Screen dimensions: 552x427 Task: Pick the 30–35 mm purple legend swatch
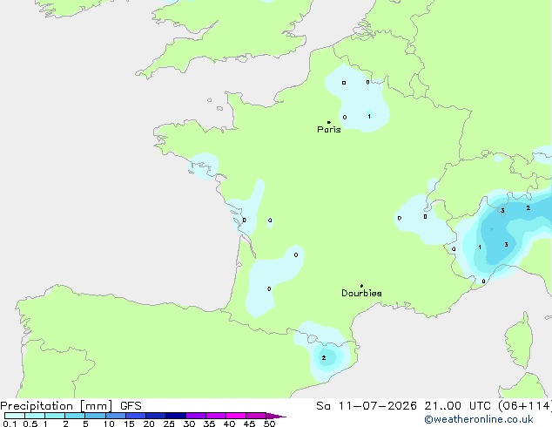click(x=195, y=416)
